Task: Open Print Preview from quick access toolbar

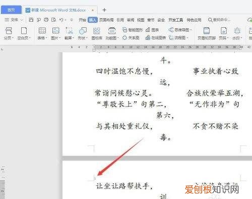Action: [53, 20]
